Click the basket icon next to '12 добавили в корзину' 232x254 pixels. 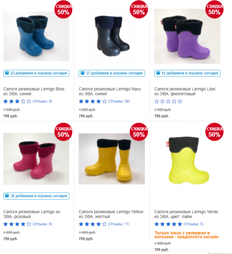(x=158, y=73)
